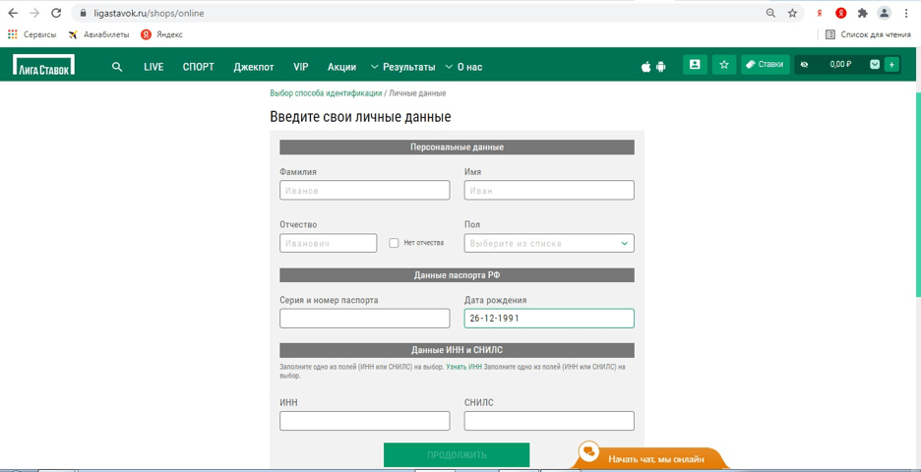Viewport: 921px width, 472px height.
Task: Toggle balance visibility eye icon
Action: 804,65
